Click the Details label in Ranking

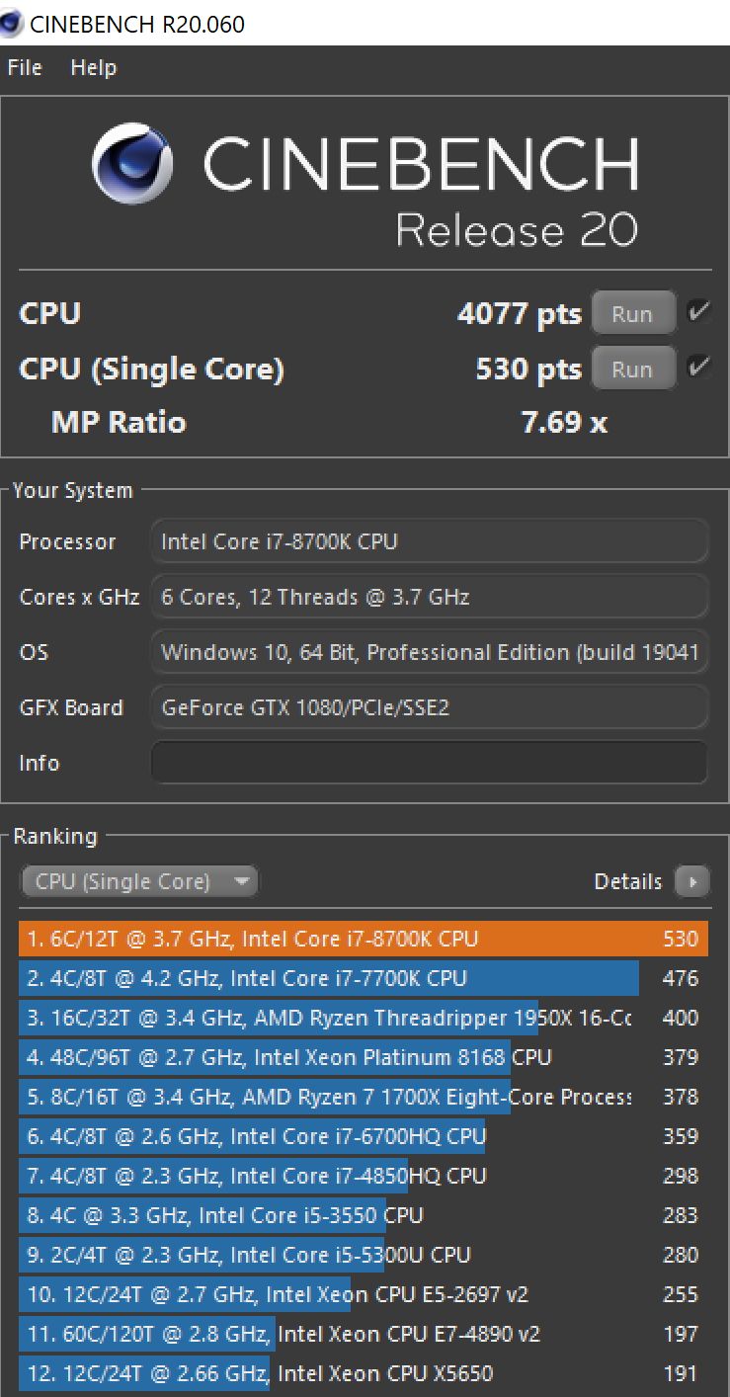click(x=628, y=881)
